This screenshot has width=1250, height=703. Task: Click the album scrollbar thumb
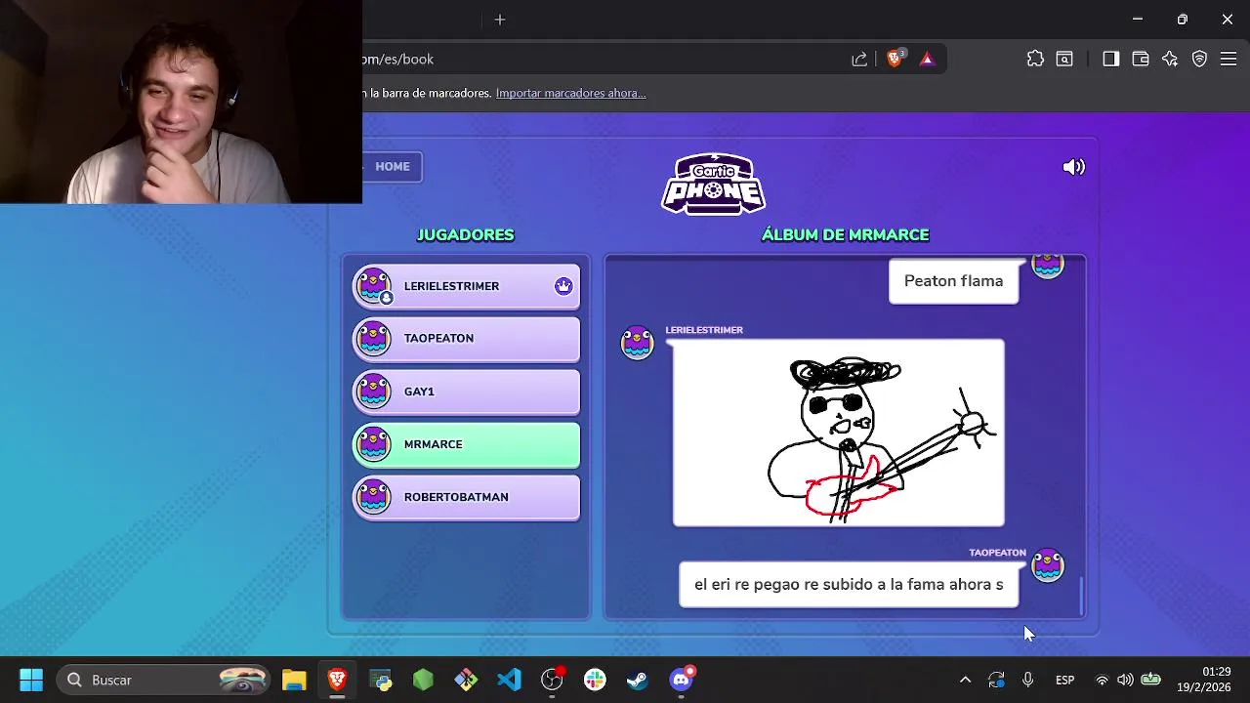pos(1081,597)
